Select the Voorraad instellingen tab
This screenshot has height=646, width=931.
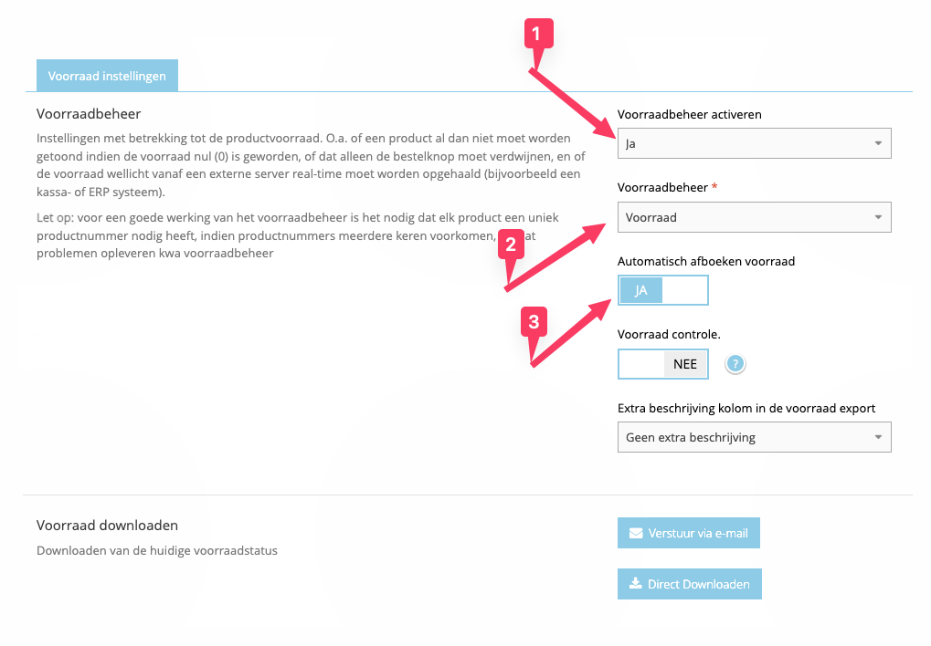(107, 76)
